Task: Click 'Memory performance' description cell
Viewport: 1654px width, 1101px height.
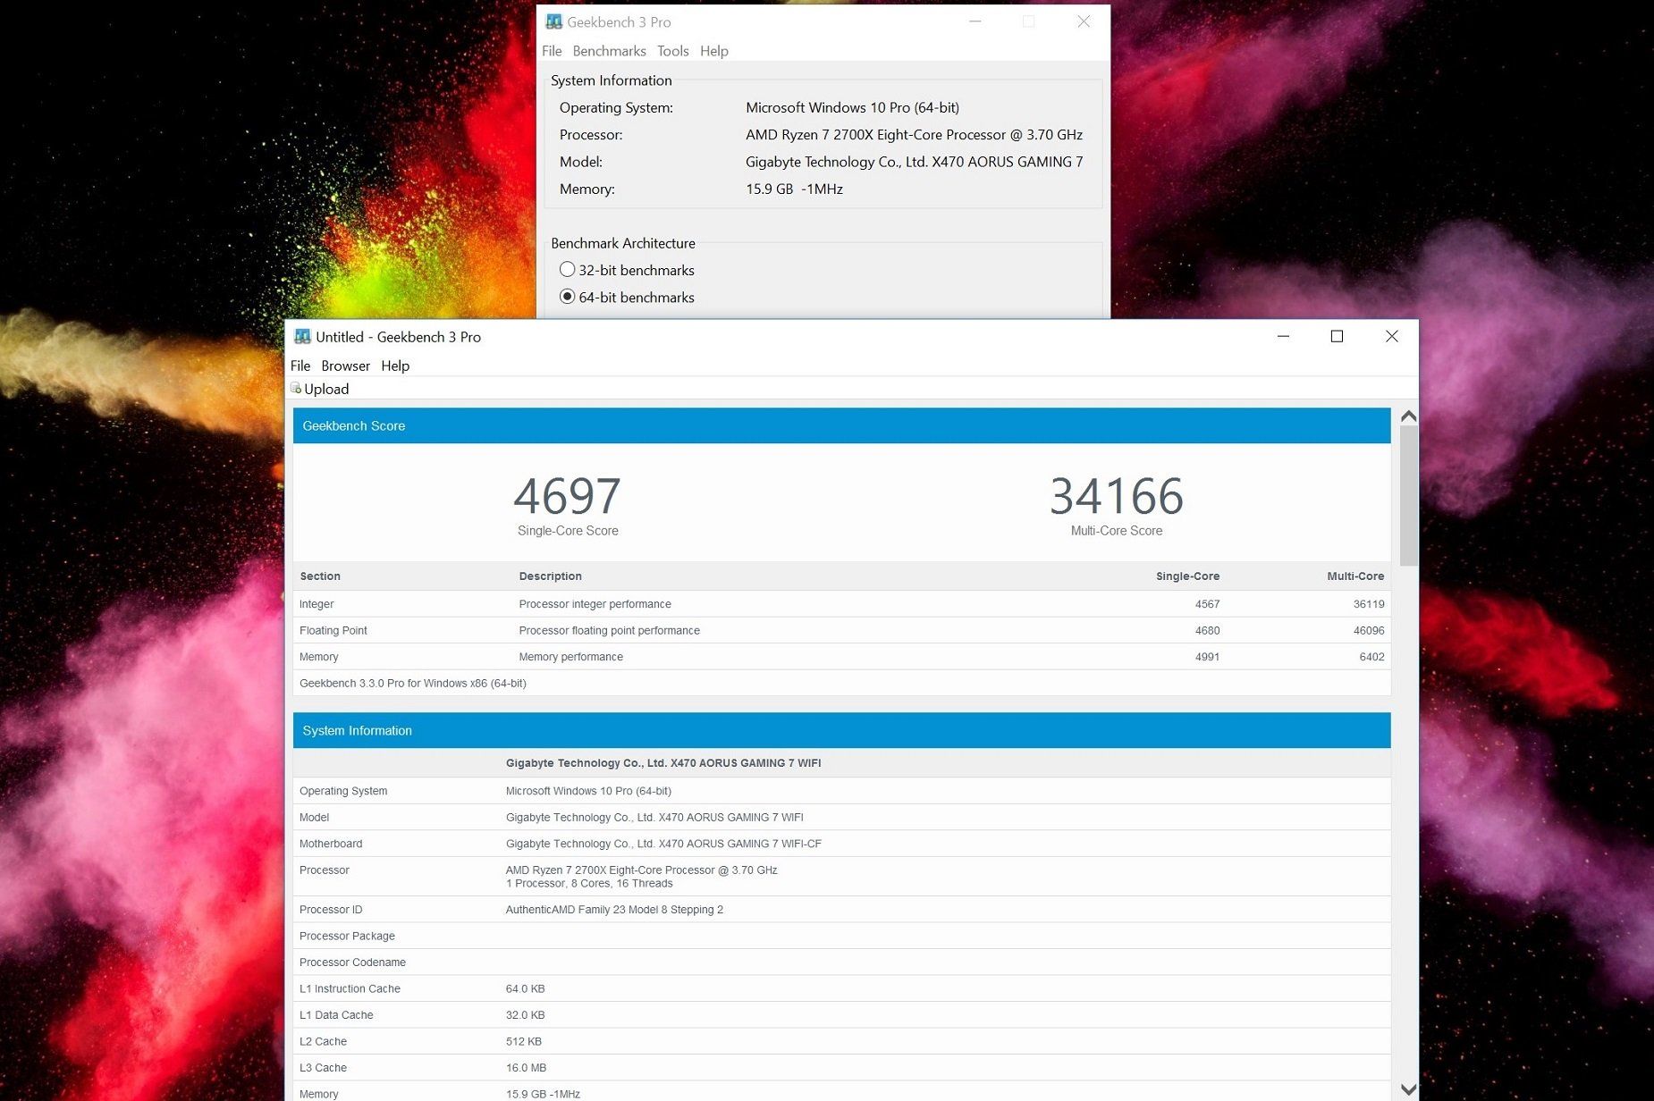Action: [x=570, y=657]
